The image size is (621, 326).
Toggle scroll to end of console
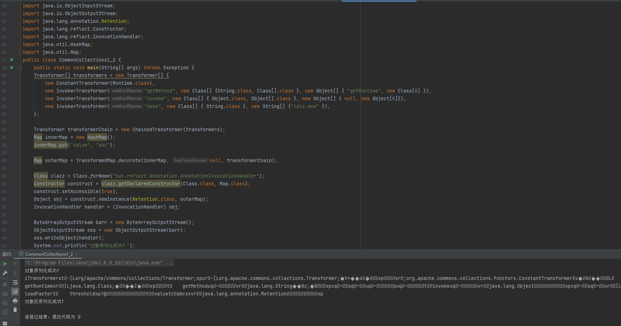click(x=15, y=292)
